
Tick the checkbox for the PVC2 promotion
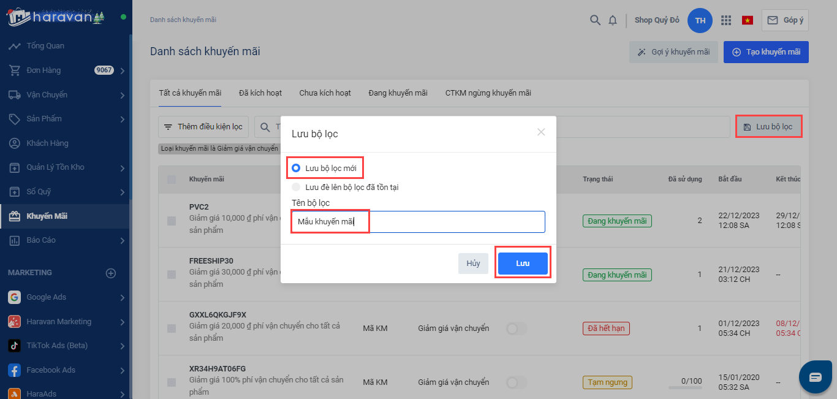click(172, 221)
